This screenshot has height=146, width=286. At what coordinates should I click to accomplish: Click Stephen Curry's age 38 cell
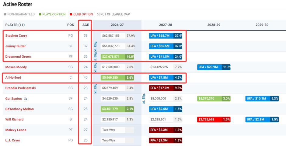[86, 36]
